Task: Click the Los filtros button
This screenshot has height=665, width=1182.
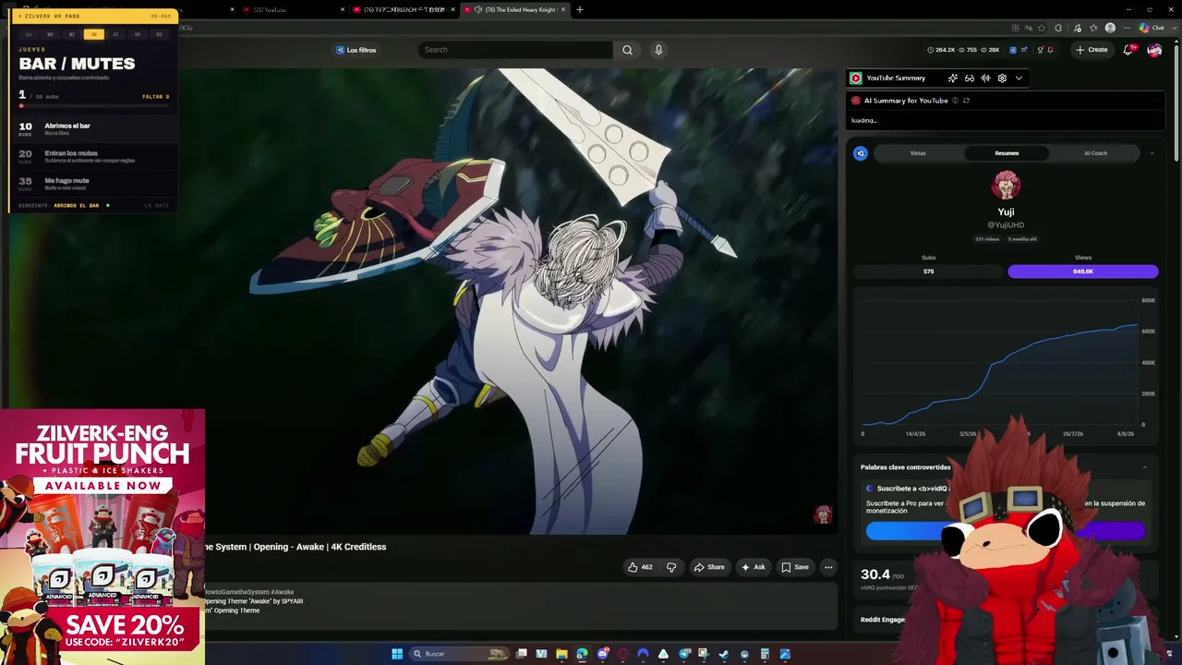Action: [x=356, y=50]
